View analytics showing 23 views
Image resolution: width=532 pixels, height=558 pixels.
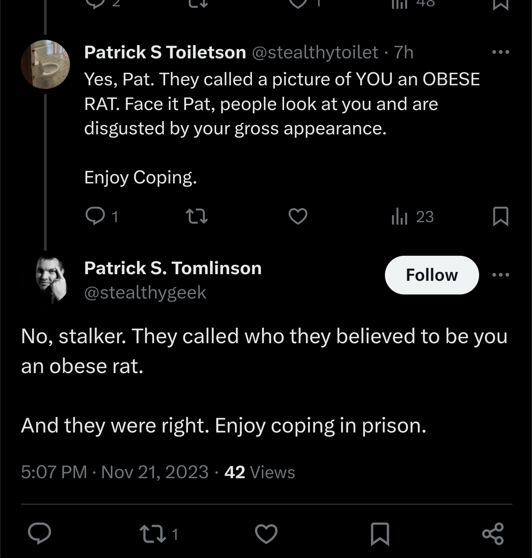(412, 217)
